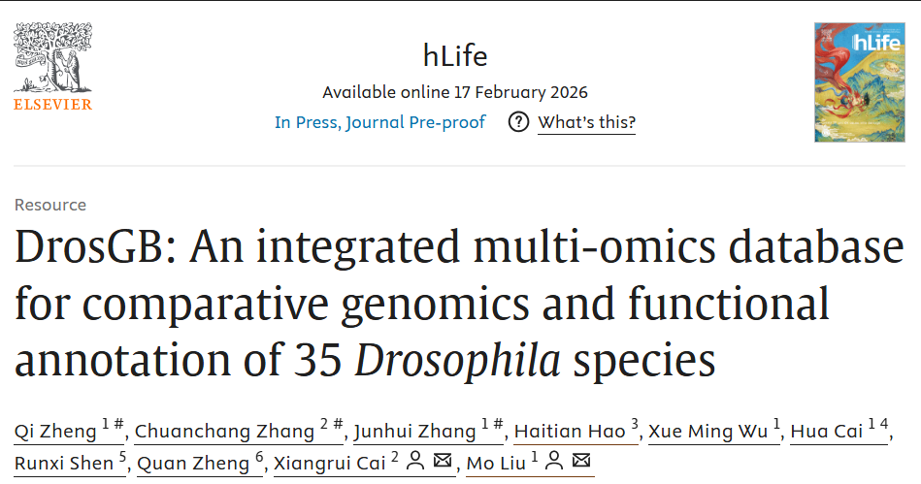Open author Qi Zheng's details
The height and width of the screenshot is (484, 921).
point(55,432)
